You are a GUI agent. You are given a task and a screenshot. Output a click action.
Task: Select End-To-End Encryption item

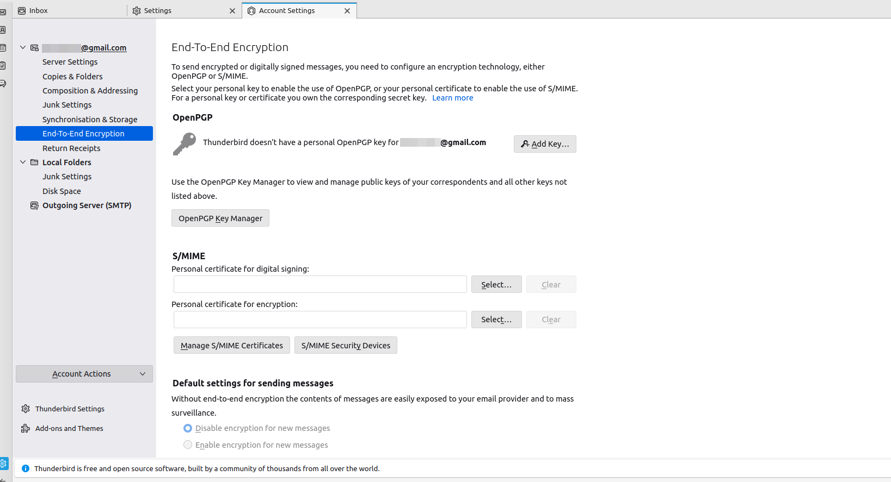[84, 134]
